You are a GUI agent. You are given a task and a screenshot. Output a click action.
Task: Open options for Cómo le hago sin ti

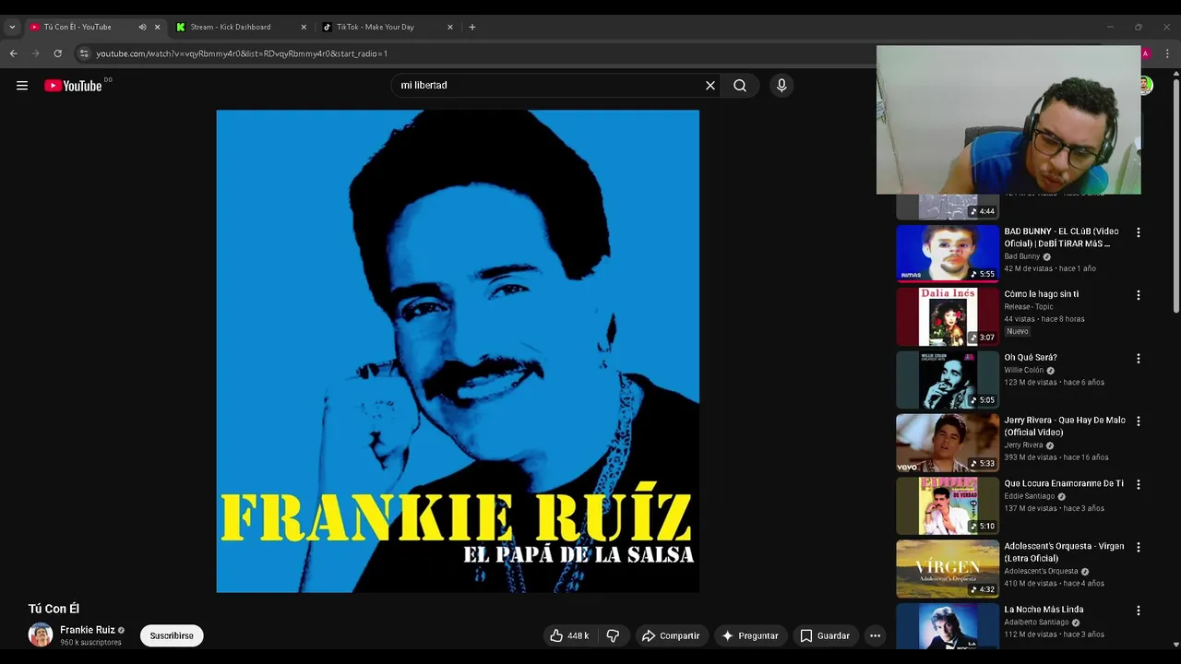(x=1138, y=295)
